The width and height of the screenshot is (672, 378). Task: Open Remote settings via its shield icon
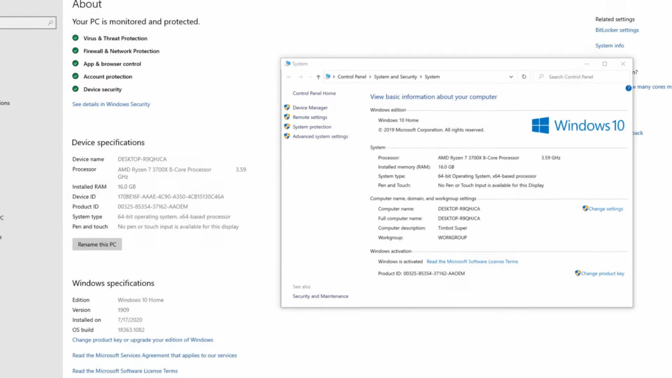coord(287,117)
